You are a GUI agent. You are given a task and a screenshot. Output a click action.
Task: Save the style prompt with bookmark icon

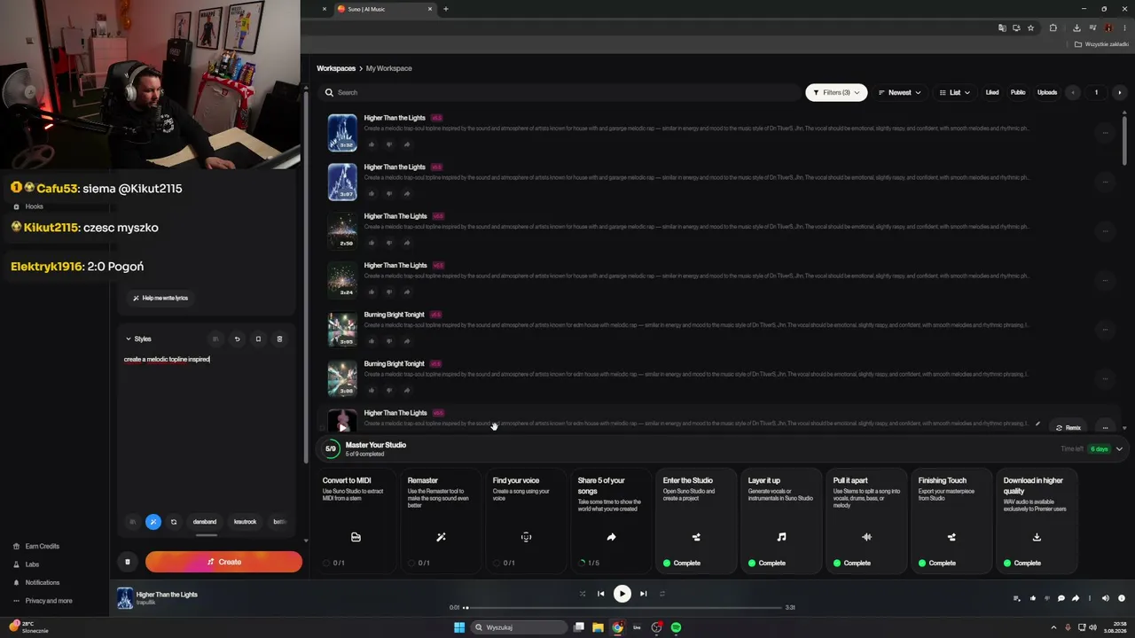pyautogui.click(x=258, y=338)
